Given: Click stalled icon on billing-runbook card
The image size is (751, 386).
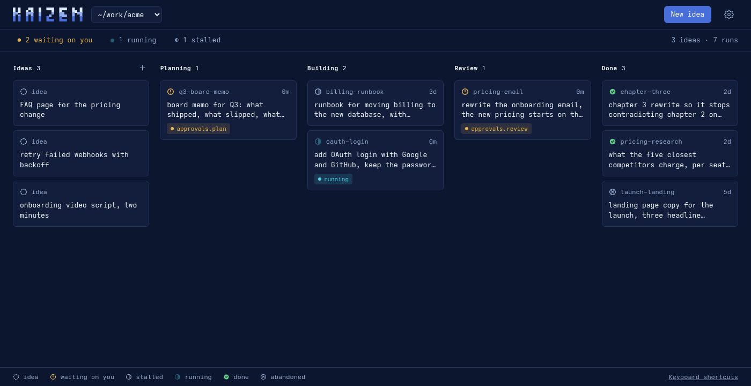Looking at the screenshot, I should tap(318, 92).
